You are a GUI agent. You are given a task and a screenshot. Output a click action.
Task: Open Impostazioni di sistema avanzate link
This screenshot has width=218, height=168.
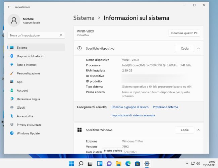[x=133, y=115]
